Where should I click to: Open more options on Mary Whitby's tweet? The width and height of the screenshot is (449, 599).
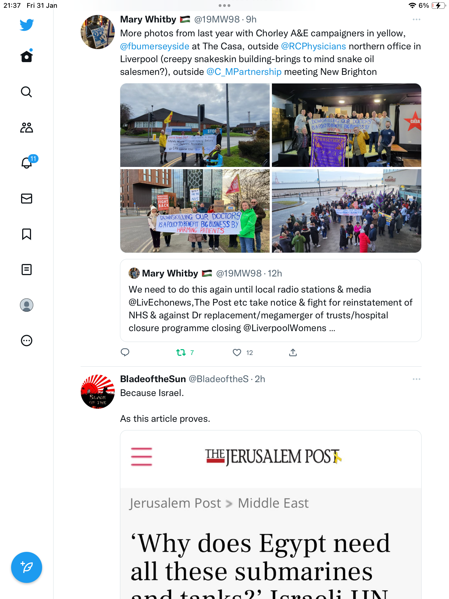coord(416,19)
